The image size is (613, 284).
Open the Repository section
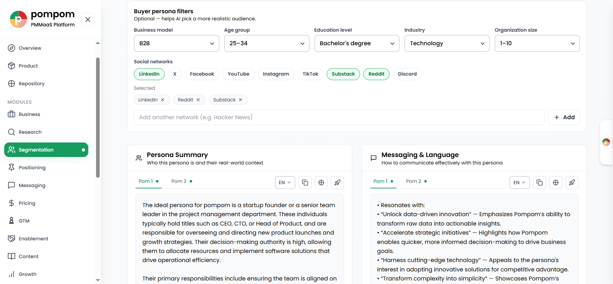(x=46, y=84)
